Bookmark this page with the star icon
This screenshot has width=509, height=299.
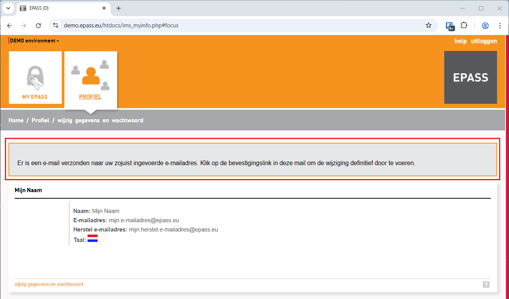pyautogui.click(x=428, y=25)
